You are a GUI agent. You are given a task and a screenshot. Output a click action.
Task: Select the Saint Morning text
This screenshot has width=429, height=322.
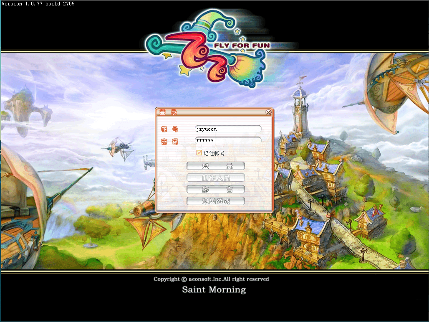click(x=214, y=289)
